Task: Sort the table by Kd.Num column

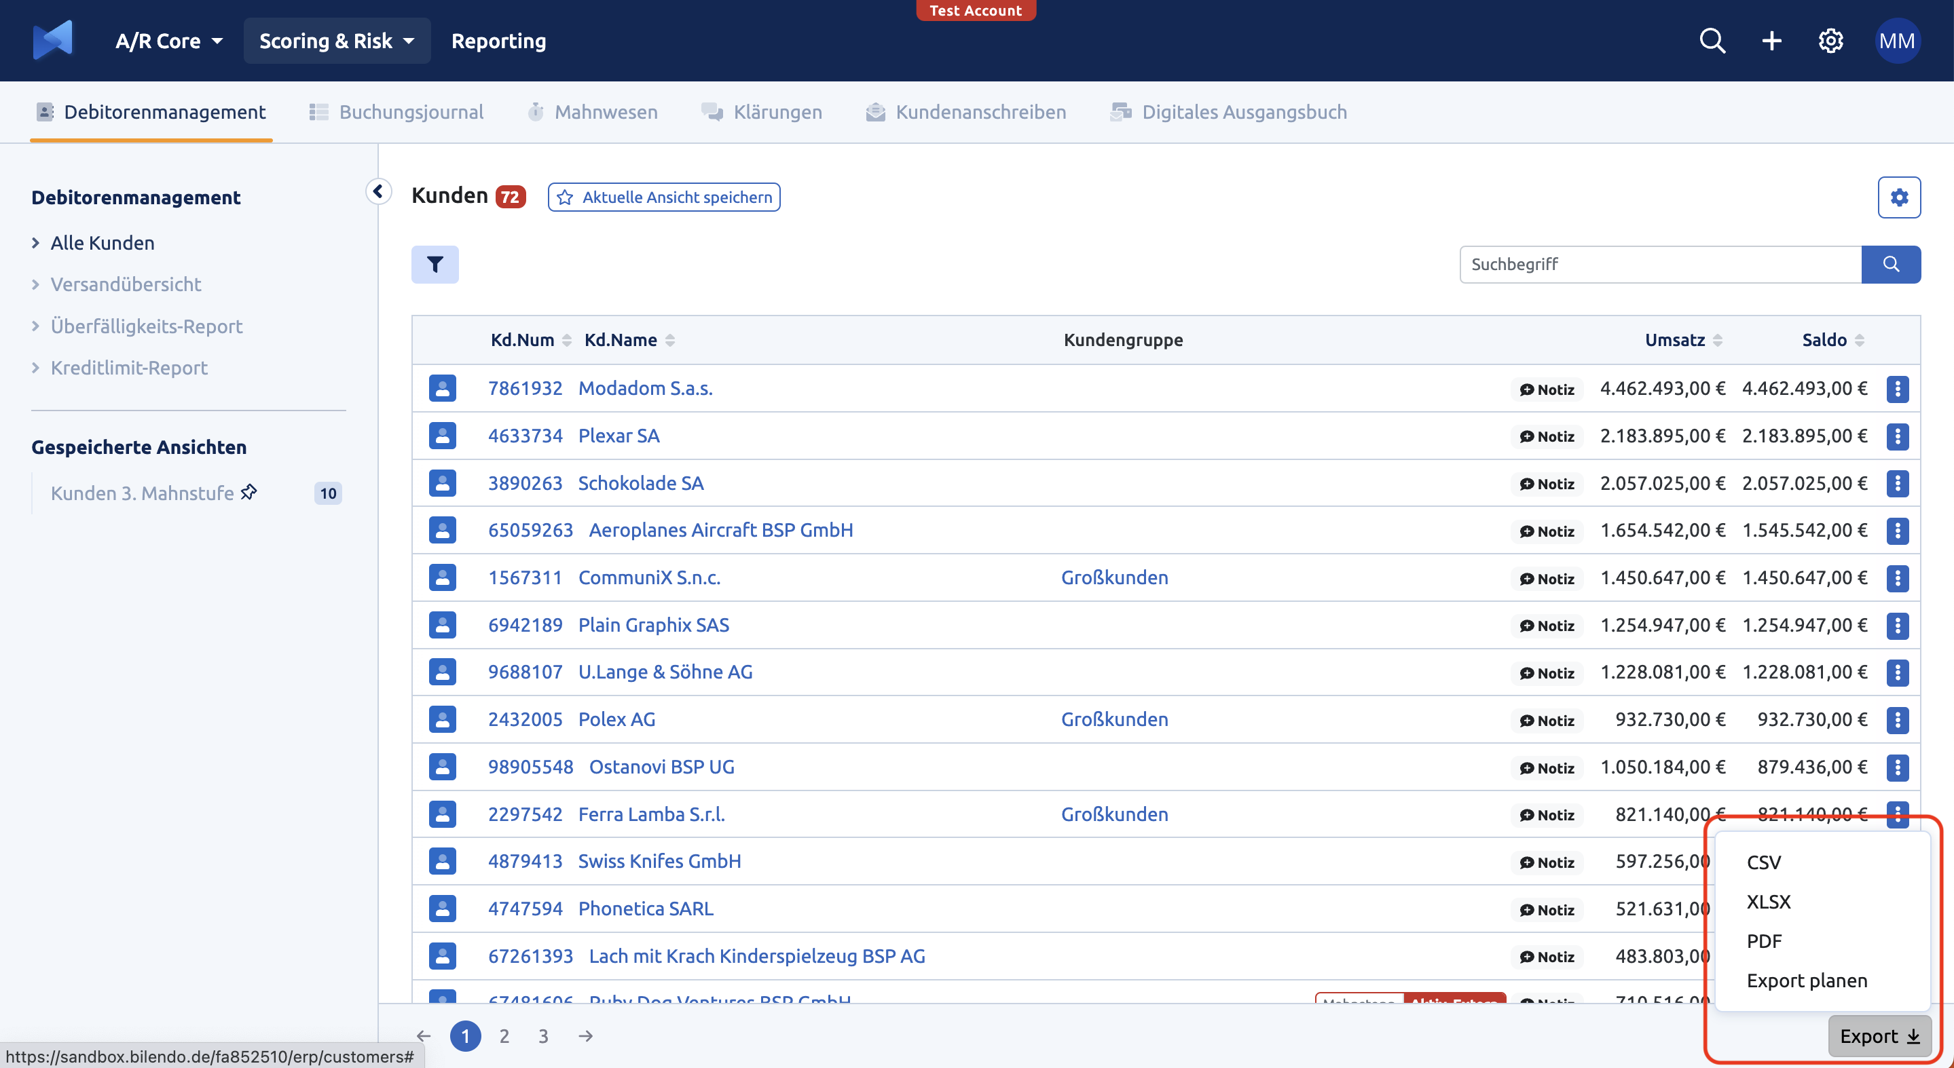Action: click(x=531, y=341)
